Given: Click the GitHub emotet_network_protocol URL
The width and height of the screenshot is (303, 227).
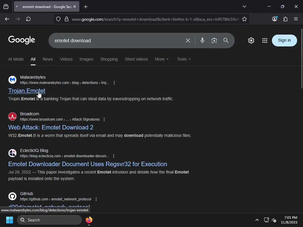Looking at the screenshot, I should [56, 199].
